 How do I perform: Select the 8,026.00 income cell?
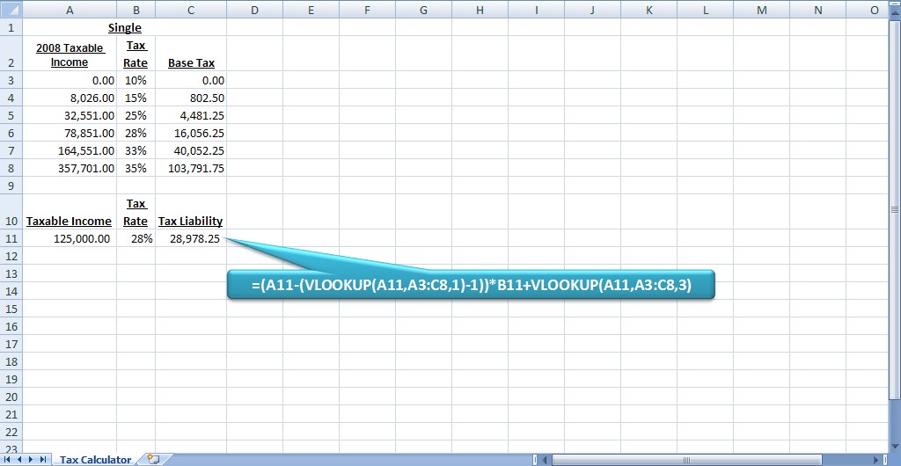click(70, 98)
